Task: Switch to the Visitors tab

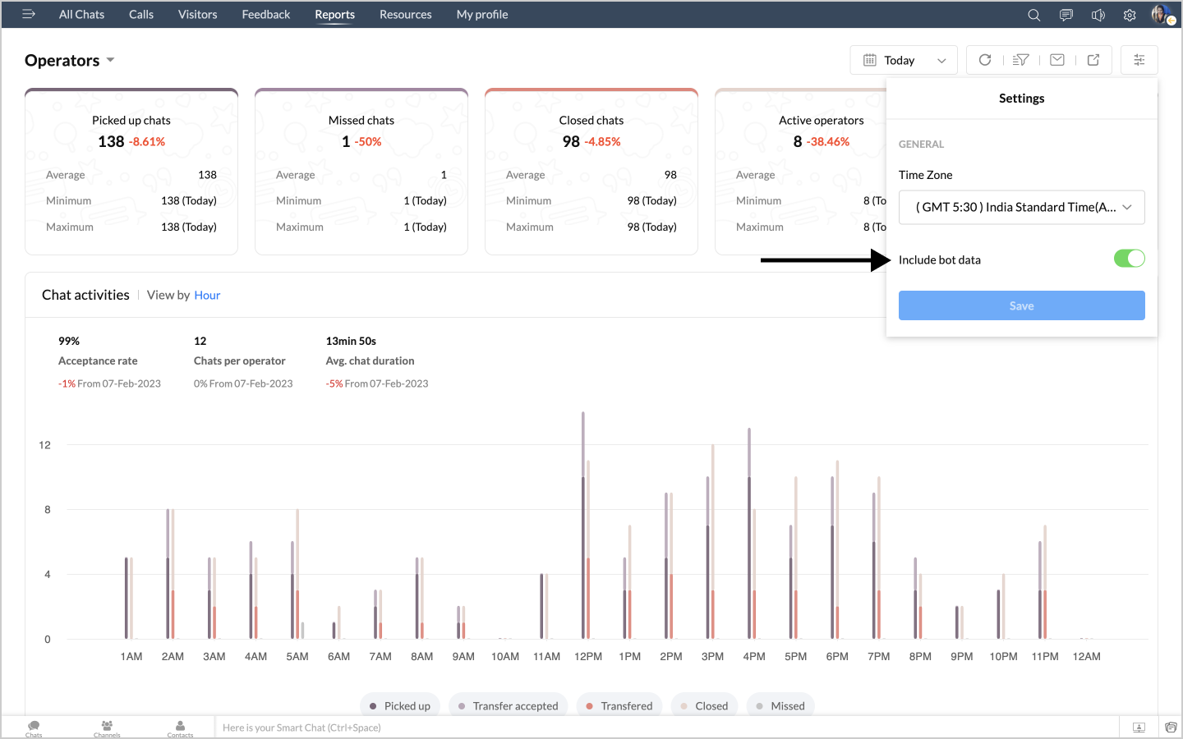Action: [x=197, y=15]
